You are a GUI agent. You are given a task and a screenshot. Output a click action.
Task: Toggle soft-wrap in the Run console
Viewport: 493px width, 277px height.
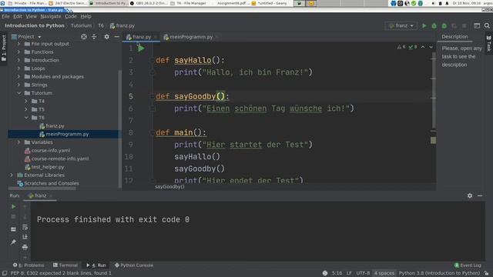[x=25, y=227]
